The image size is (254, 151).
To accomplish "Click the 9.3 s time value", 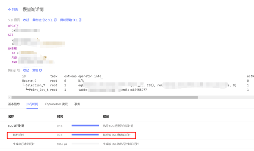I will pos(60,135).
